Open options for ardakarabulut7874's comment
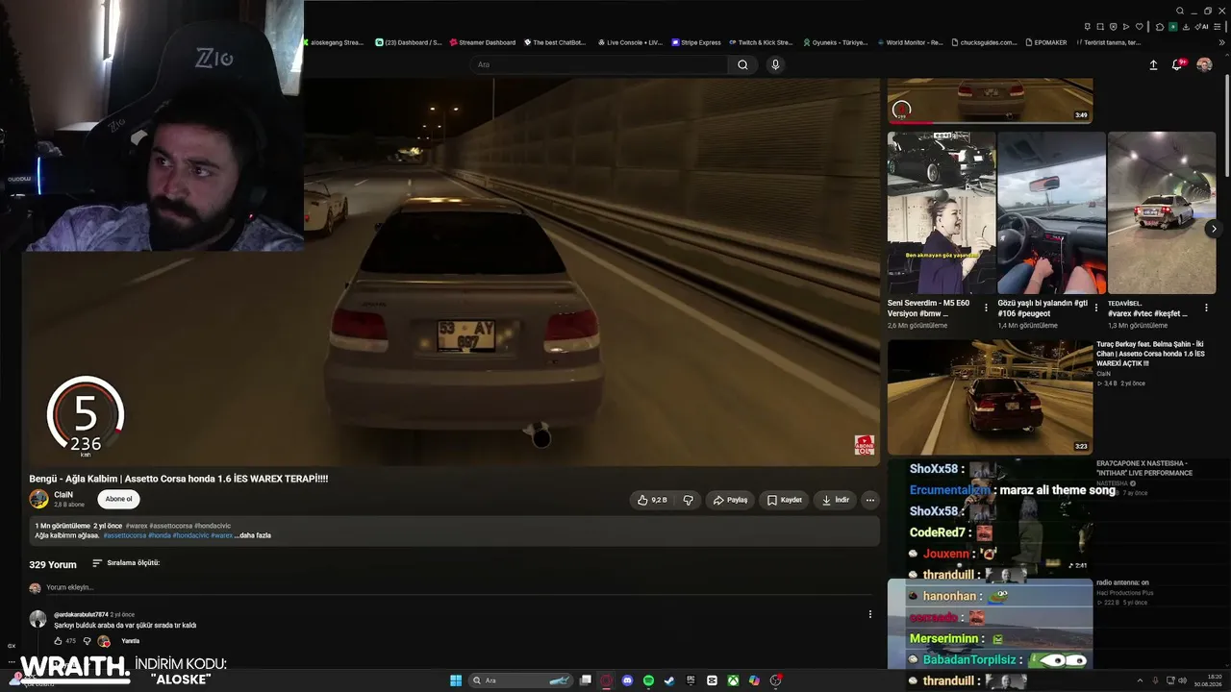Viewport: 1231px width, 692px height. [x=870, y=614]
